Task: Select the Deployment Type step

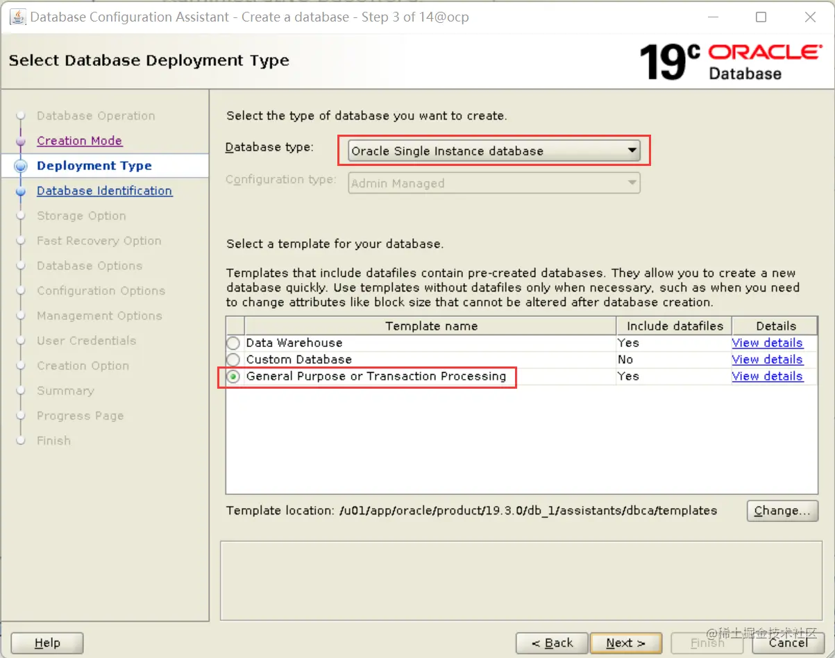Action: tap(94, 166)
